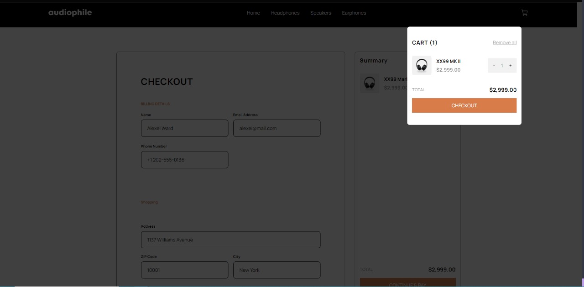This screenshot has width=584, height=287.
Task: Click the ZIP Code field
Action: 184,270
